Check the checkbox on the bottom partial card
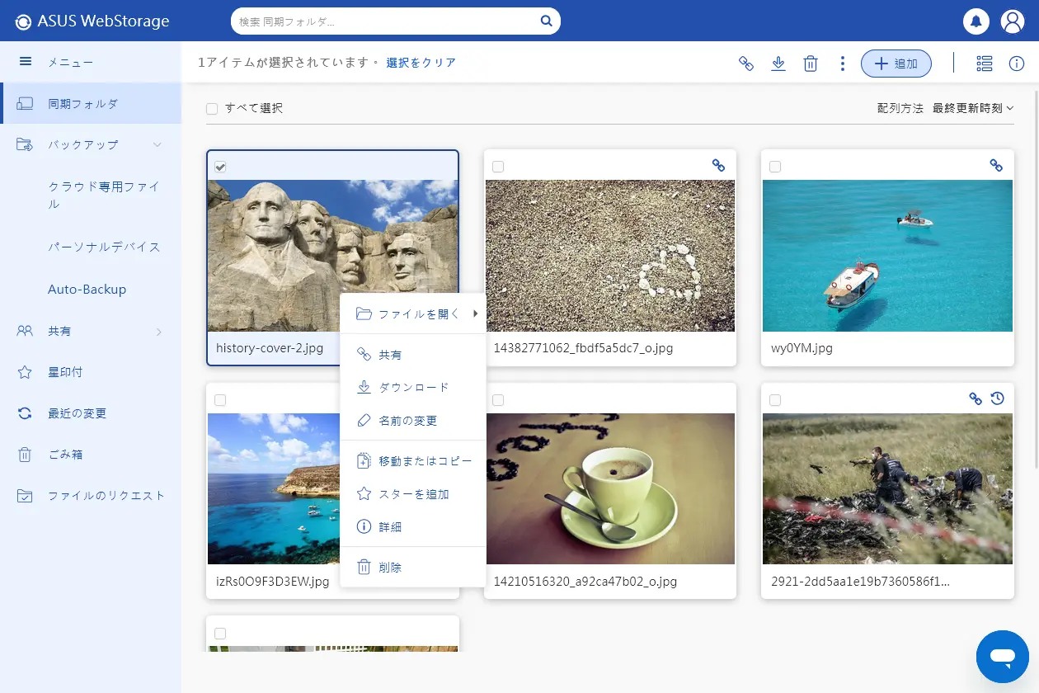This screenshot has height=693, width=1039. (x=220, y=634)
